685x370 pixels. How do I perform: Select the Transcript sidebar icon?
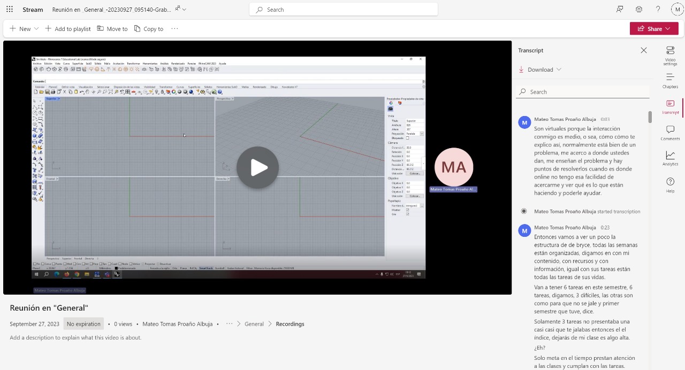[670, 106]
